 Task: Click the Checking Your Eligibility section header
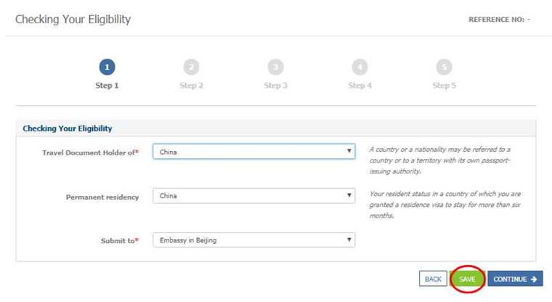[68, 128]
